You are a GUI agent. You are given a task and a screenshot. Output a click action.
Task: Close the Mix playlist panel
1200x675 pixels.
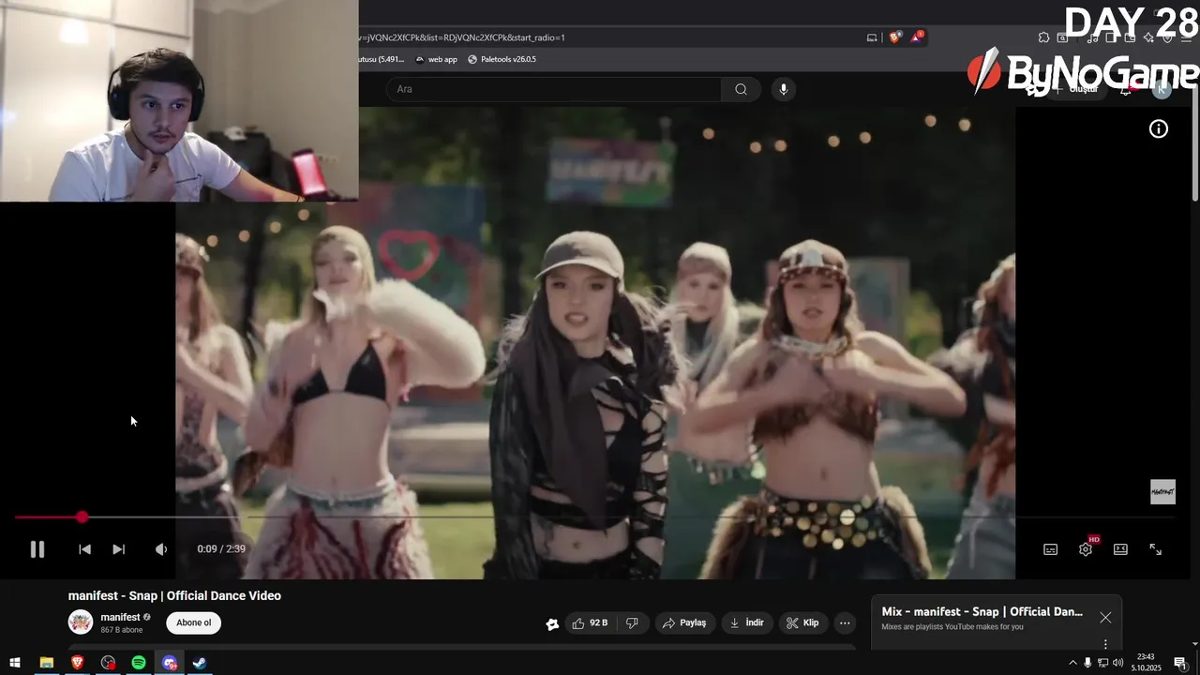click(x=1105, y=618)
